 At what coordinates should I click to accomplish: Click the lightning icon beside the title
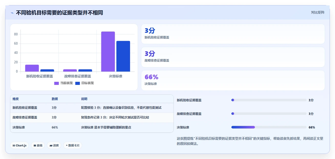pos(12,13)
